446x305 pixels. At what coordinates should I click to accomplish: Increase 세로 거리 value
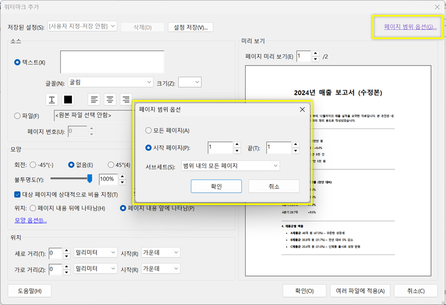coord(66,250)
